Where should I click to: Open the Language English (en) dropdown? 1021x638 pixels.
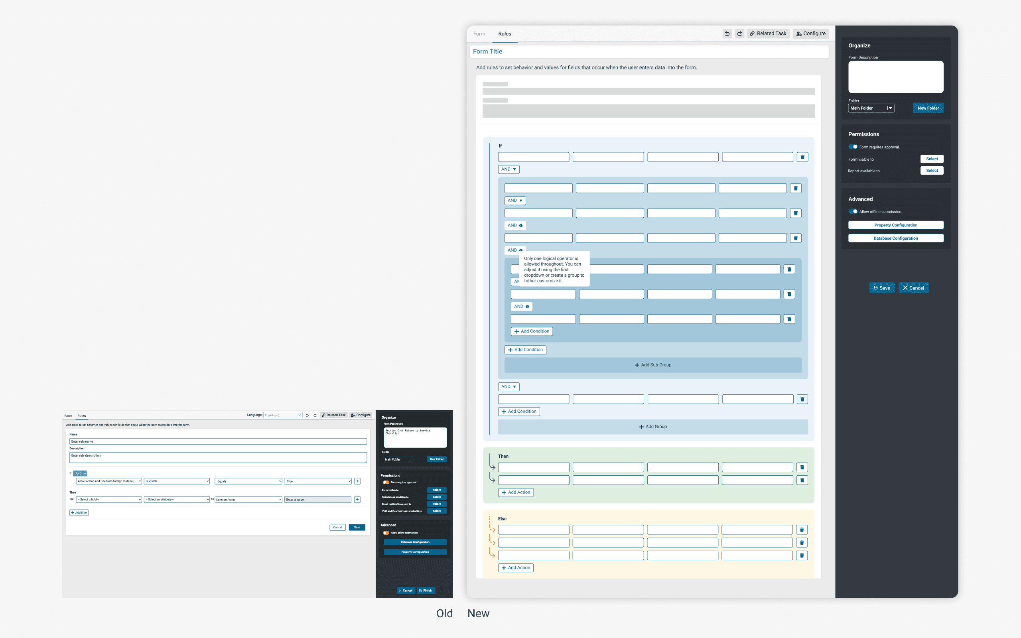pyautogui.click(x=282, y=415)
